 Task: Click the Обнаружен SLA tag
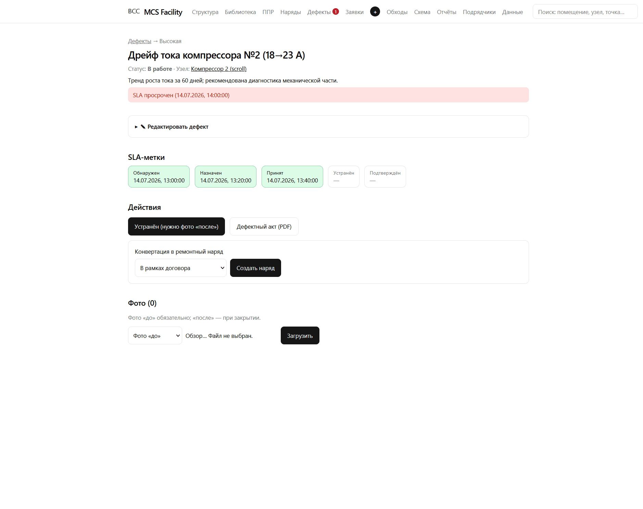159,177
